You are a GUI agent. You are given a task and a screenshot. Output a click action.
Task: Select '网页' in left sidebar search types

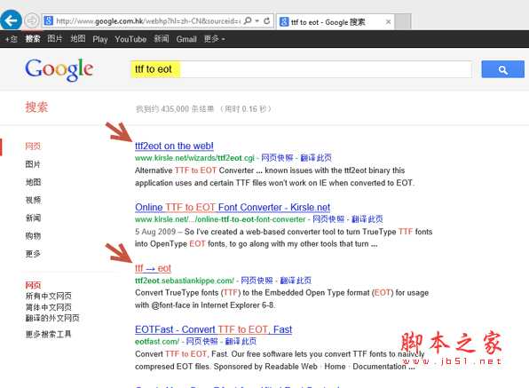click(33, 146)
